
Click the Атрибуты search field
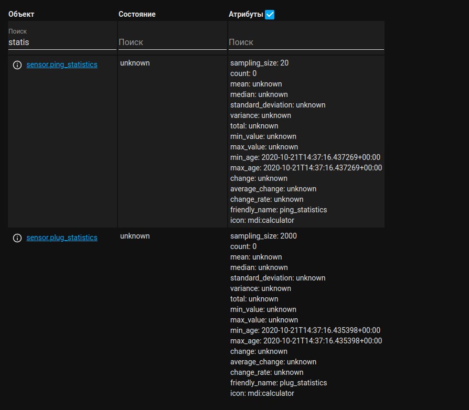coord(306,42)
